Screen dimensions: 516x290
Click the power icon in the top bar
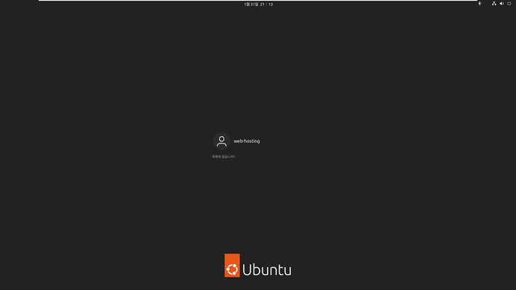[509, 4]
